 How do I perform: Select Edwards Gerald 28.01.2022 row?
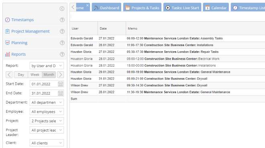pyautogui.click(x=167, y=45)
